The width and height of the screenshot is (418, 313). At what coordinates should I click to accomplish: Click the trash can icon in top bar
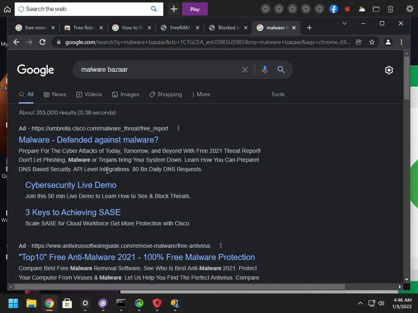pos(390,9)
